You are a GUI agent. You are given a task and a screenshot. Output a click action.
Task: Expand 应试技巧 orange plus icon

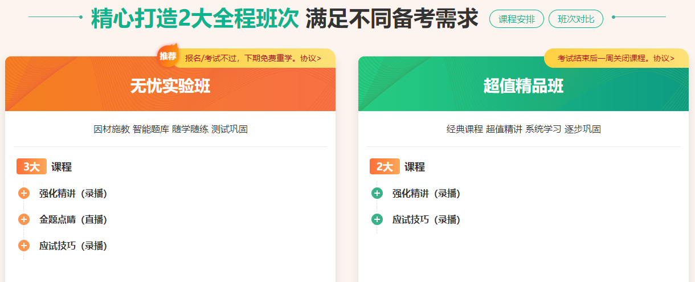(x=24, y=246)
